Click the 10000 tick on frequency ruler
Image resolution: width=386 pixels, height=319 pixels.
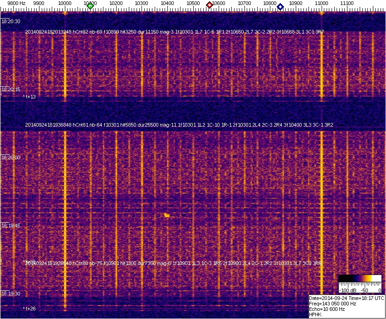(65, 4)
